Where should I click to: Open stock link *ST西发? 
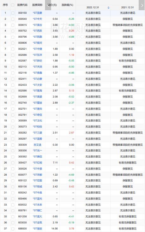37,31
